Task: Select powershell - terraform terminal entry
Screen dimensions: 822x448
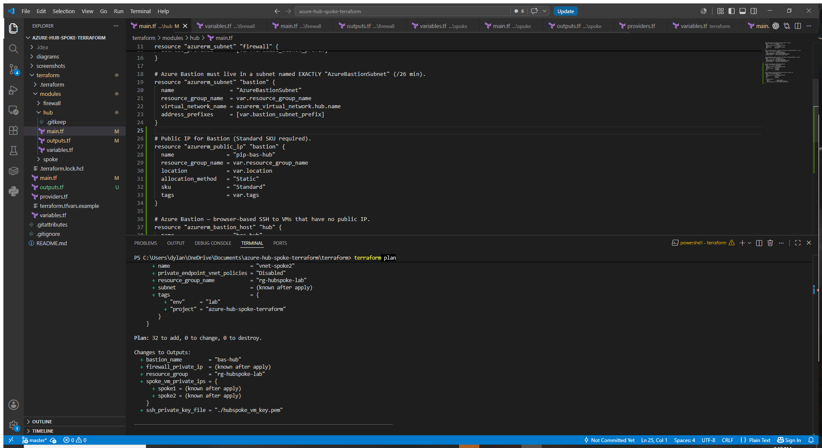Action: (703, 243)
